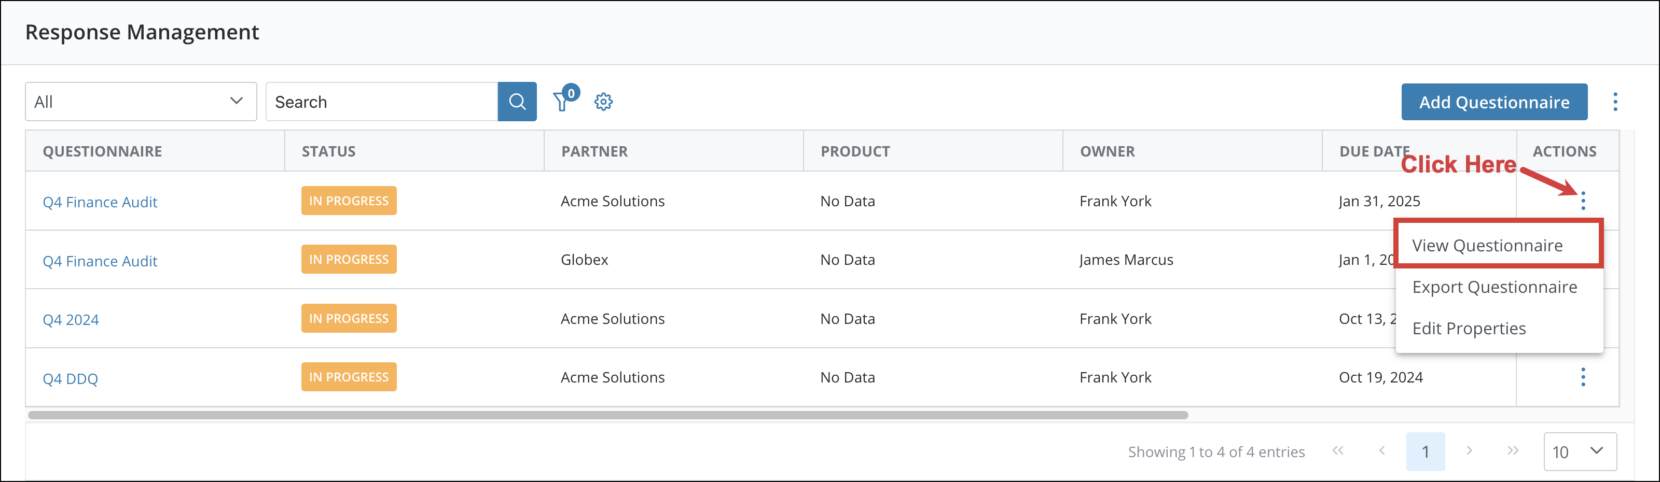Click page number 1 in pagination
Screen dimensions: 1660x482
click(1426, 451)
